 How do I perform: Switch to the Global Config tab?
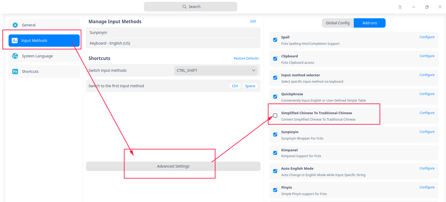[x=338, y=23]
